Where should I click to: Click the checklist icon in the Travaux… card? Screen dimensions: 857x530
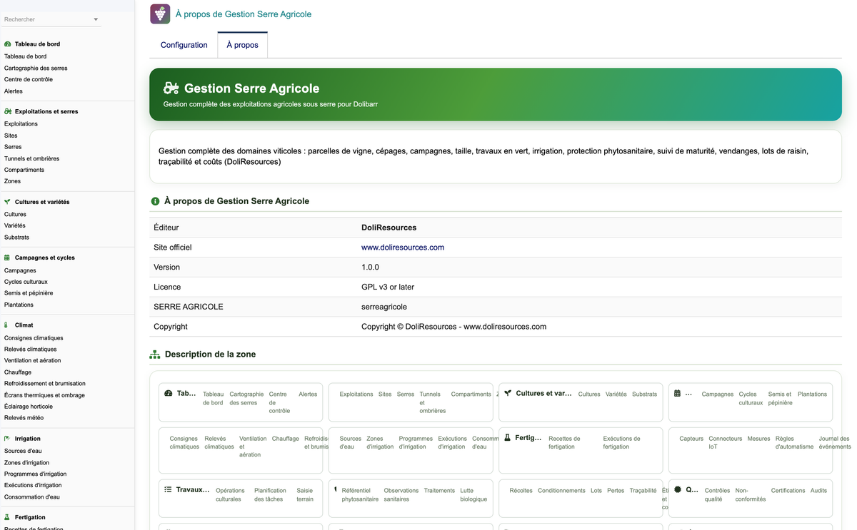click(169, 490)
